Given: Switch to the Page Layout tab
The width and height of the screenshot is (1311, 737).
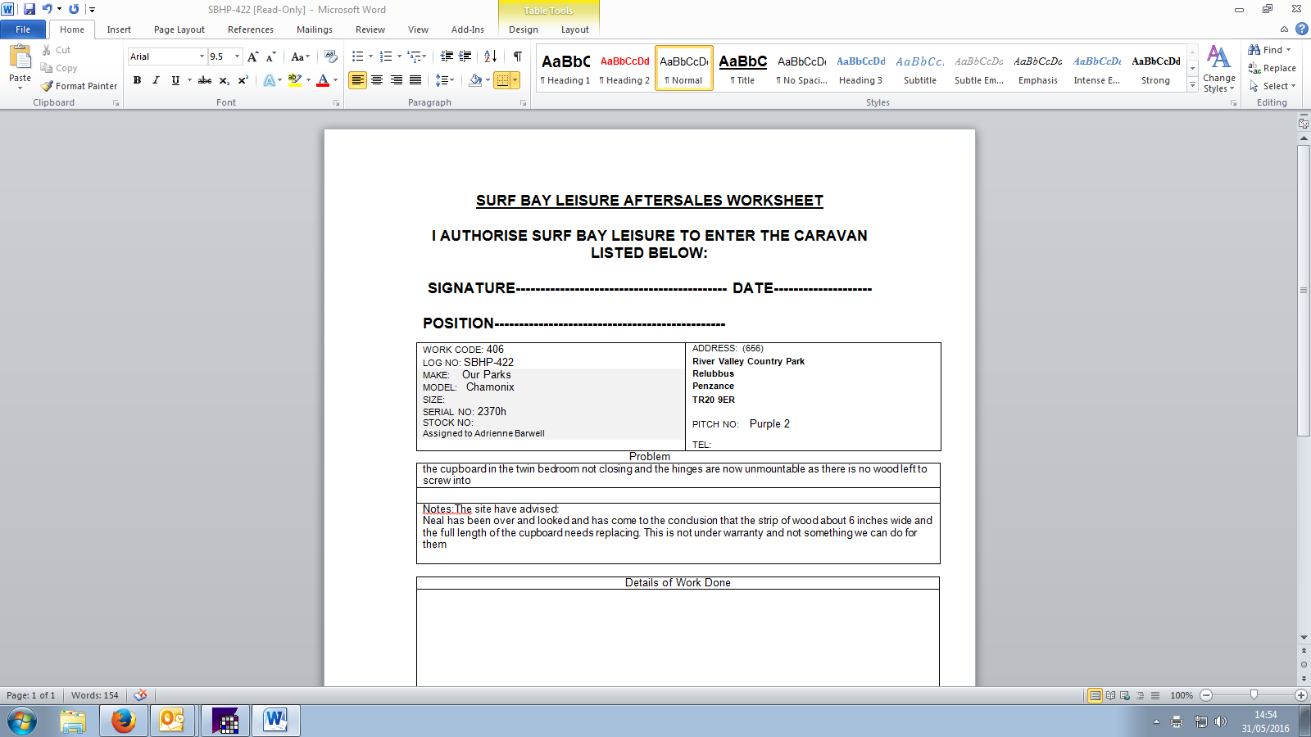Looking at the screenshot, I should pyautogui.click(x=179, y=29).
